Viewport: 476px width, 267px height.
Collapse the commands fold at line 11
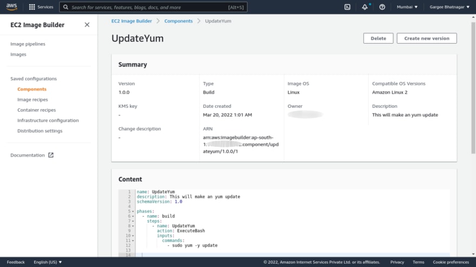coord(133,241)
